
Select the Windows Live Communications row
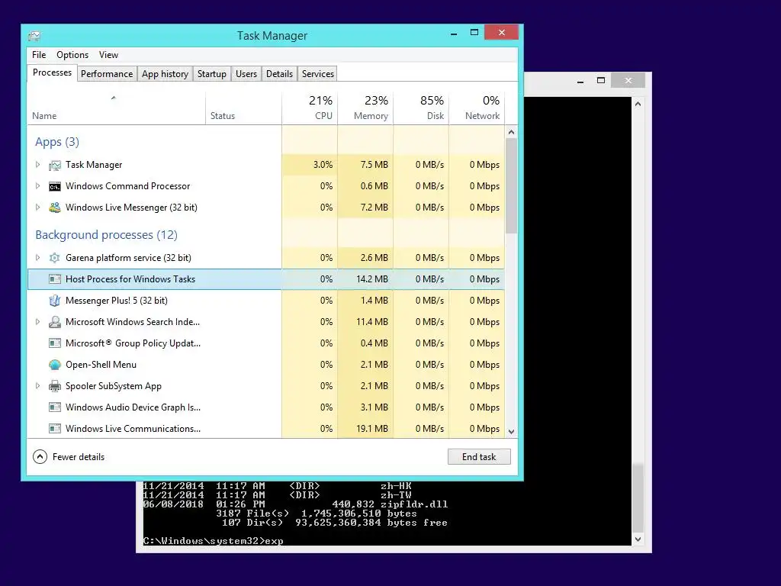click(266, 429)
